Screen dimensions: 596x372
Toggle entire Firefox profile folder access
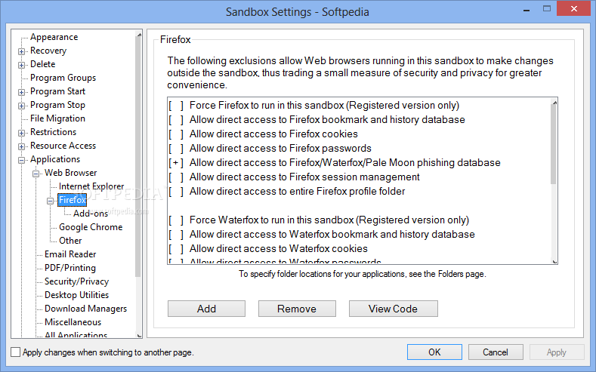[176, 192]
